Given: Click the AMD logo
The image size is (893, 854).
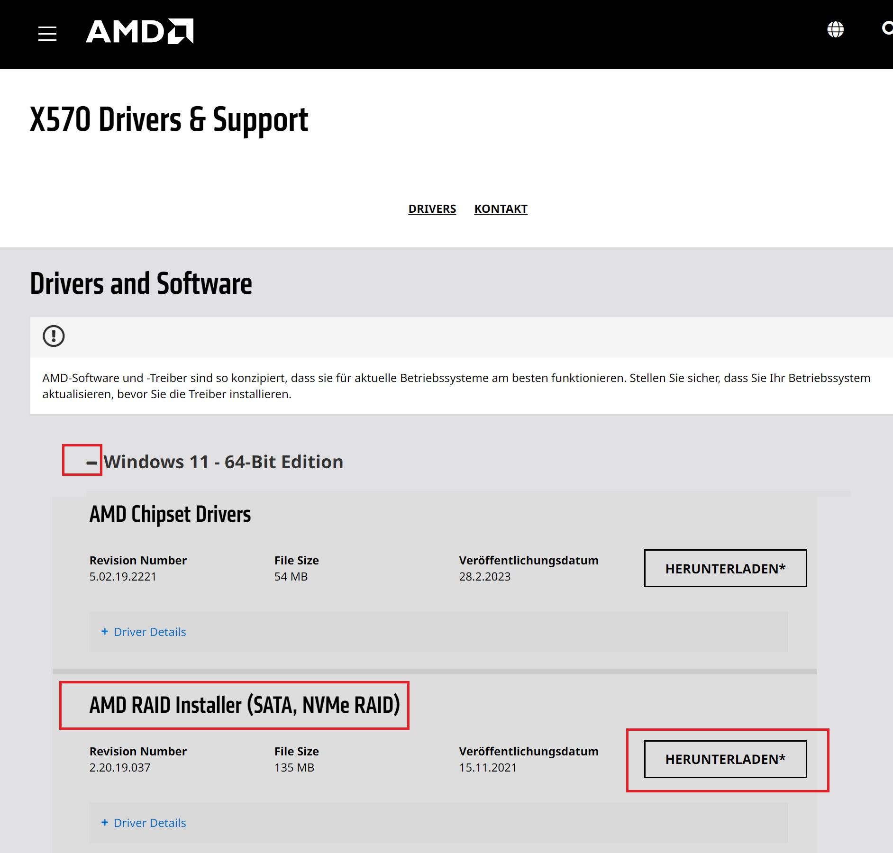Looking at the screenshot, I should [140, 31].
